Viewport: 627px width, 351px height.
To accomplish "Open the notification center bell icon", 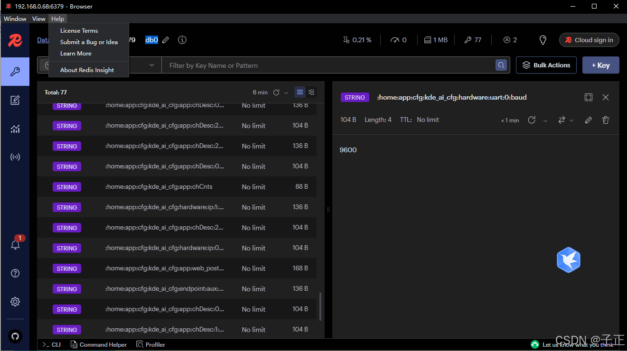I will 15,245.
